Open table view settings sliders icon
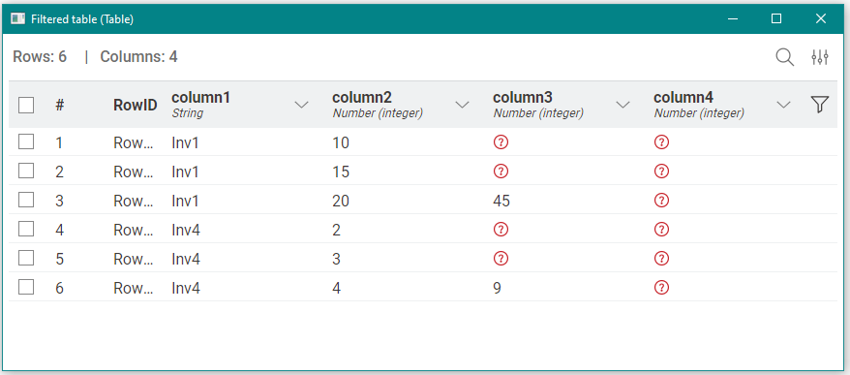 [820, 57]
